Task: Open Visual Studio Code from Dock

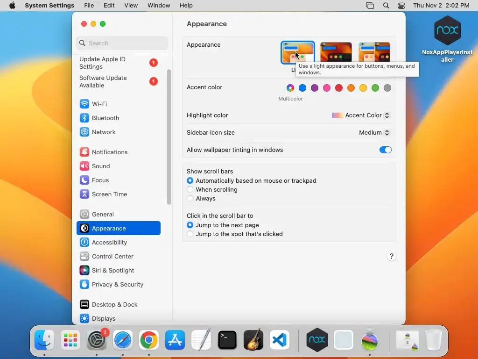Action: [280, 340]
